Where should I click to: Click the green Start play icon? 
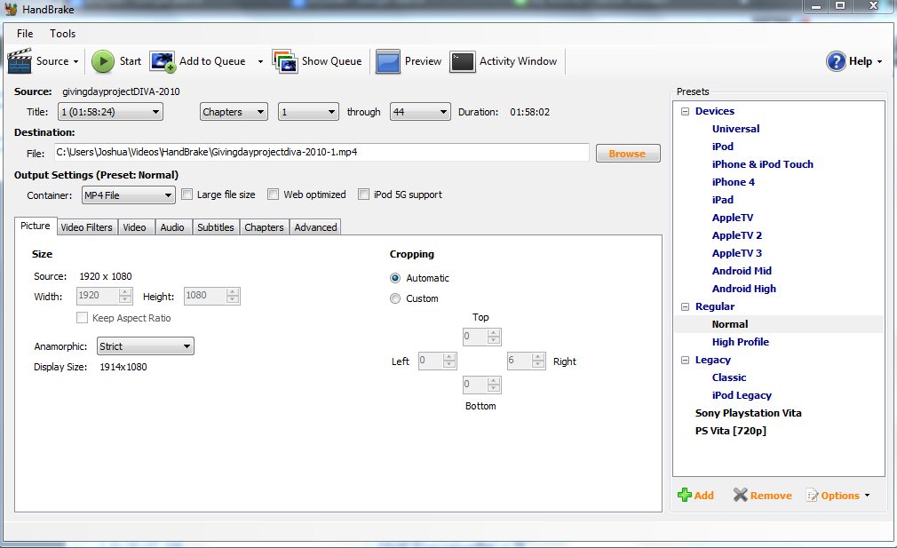[103, 61]
